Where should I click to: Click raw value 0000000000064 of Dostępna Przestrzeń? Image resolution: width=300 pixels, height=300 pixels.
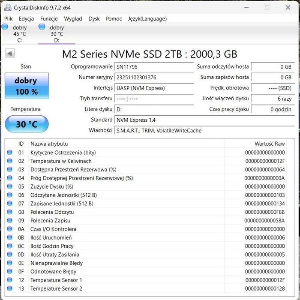click(265, 170)
